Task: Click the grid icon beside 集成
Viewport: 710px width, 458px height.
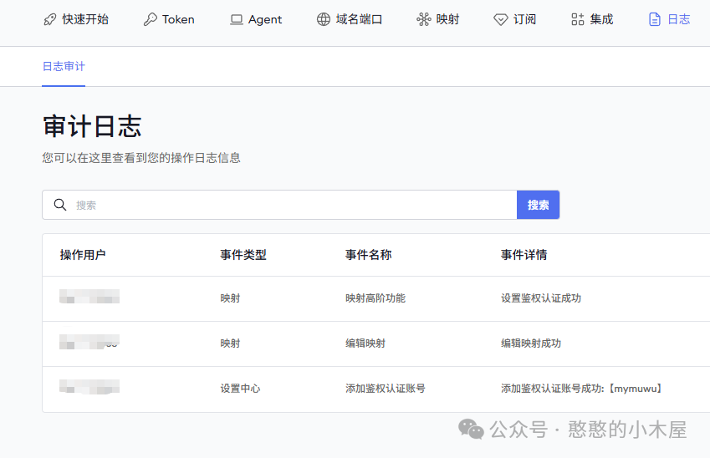Action: pyautogui.click(x=578, y=19)
